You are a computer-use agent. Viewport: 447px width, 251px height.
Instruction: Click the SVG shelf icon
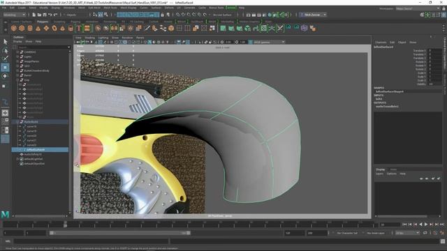coord(87,28)
